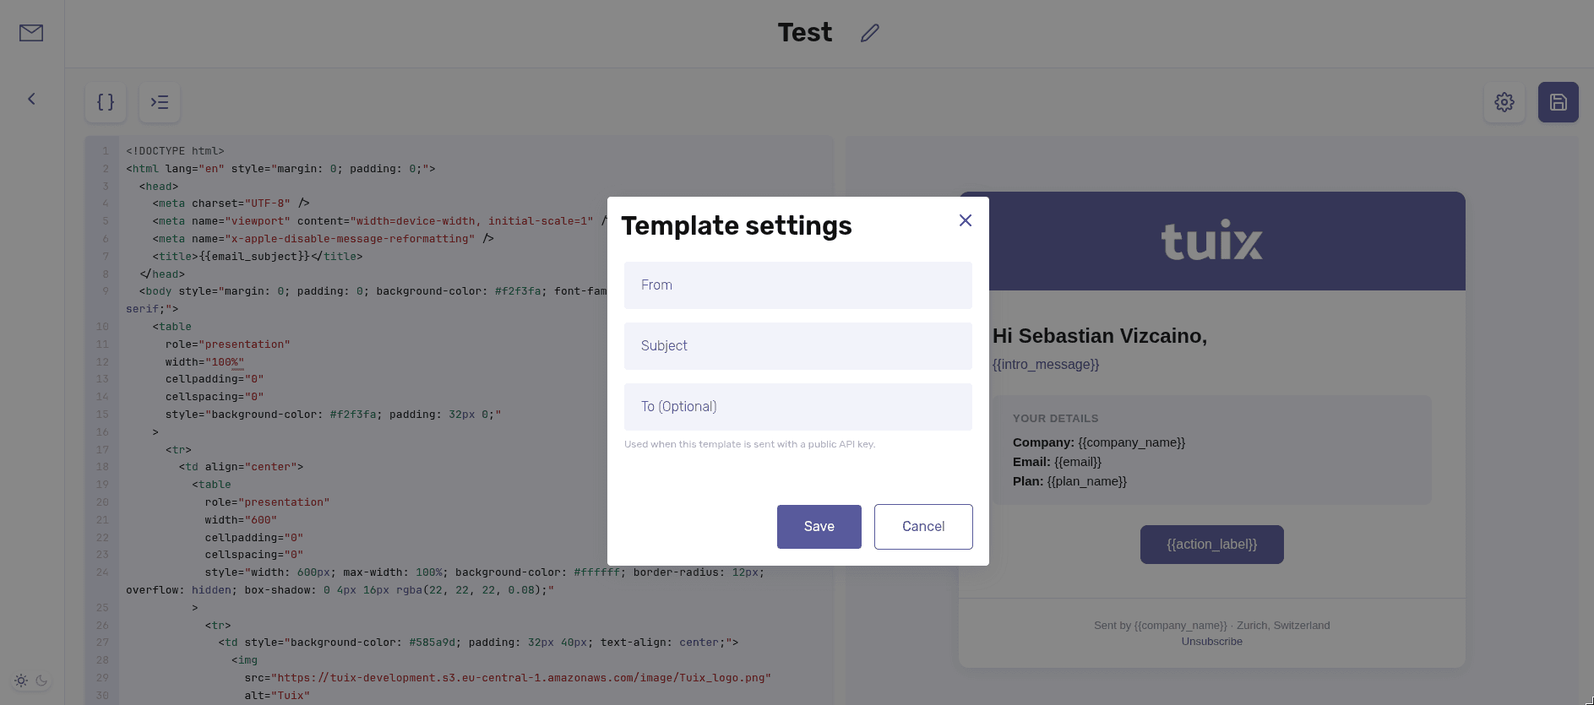Viewport: 1594px width, 705px height.
Task: Focus the To (Optional) field
Action: (798, 407)
